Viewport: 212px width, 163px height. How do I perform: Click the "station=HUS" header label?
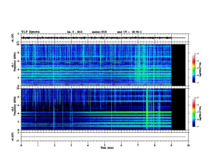point(99,32)
